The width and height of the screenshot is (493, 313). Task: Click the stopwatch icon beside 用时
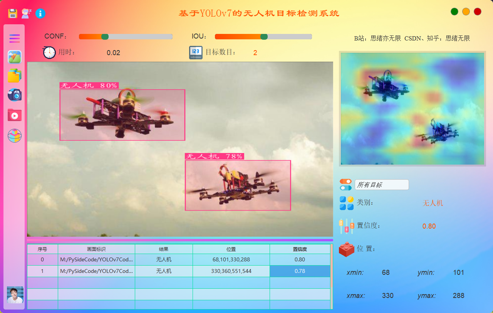(49, 52)
